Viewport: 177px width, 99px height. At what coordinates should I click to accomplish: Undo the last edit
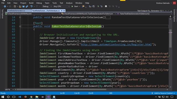[32, 6]
